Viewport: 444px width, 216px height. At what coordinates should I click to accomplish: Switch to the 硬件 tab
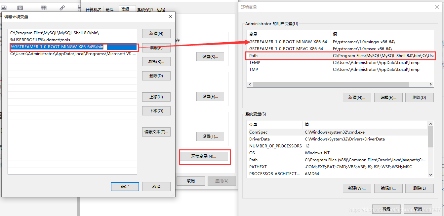(109, 10)
